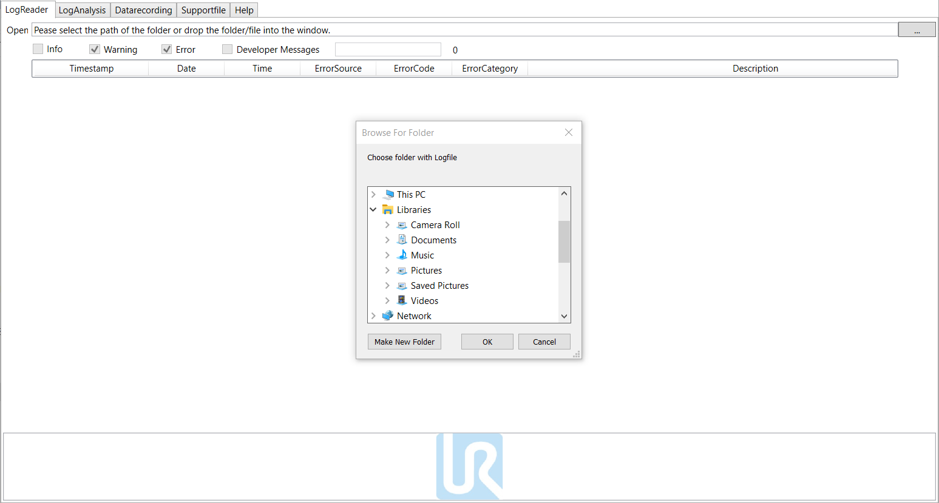The width and height of the screenshot is (939, 503).
Task: Select the Documents library icon
Action: click(402, 240)
